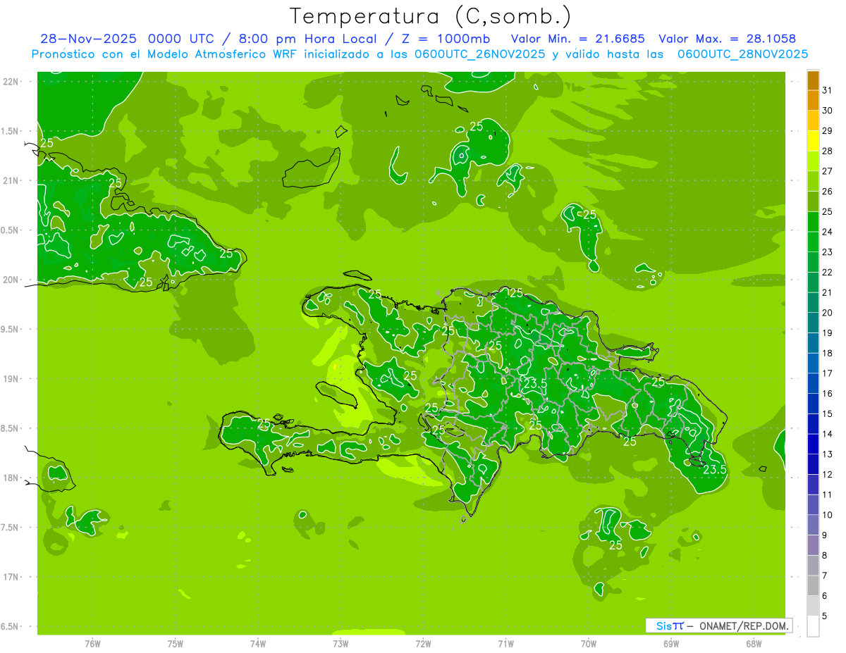This screenshot has height=653, width=846.
Task: Click the '5' colorbar label
Action: pos(825,616)
